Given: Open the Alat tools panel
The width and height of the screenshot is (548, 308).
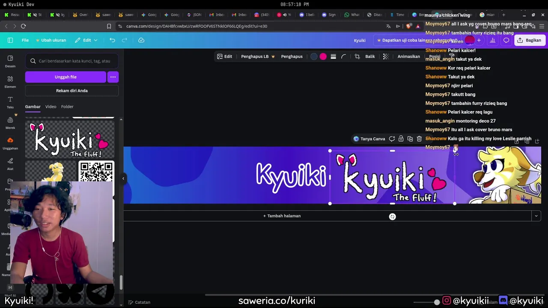Looking at the screenshot, I should (x=10, y=164).
